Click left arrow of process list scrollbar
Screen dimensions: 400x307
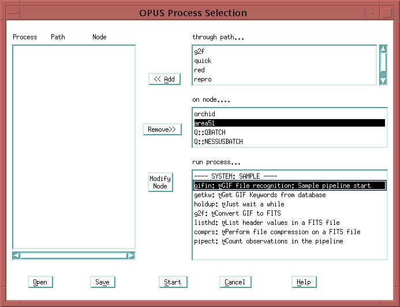(x=16, y=255)
